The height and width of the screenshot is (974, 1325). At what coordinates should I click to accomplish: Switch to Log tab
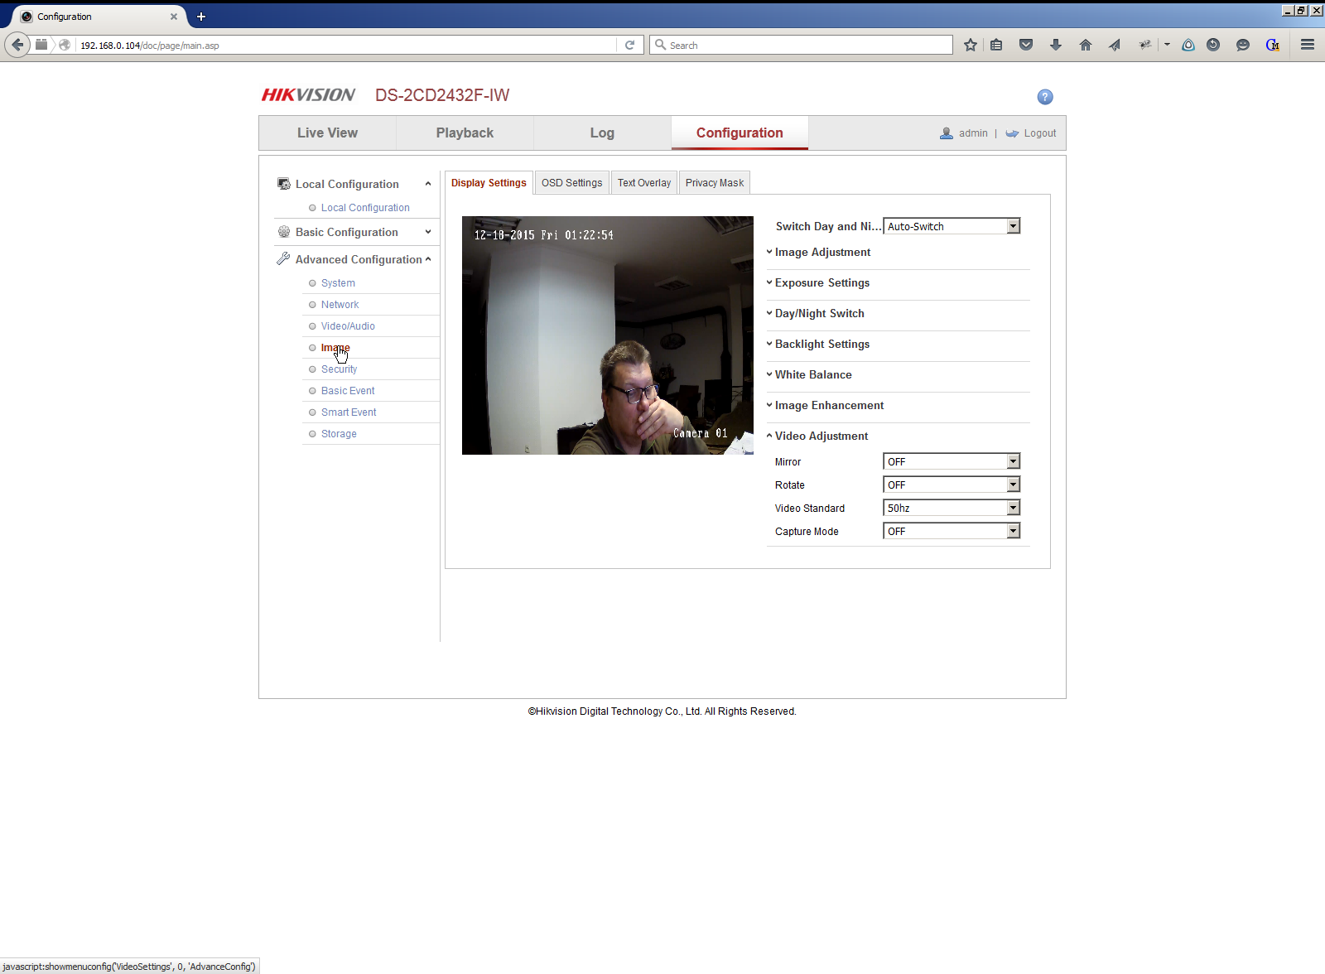coord(602,133)
